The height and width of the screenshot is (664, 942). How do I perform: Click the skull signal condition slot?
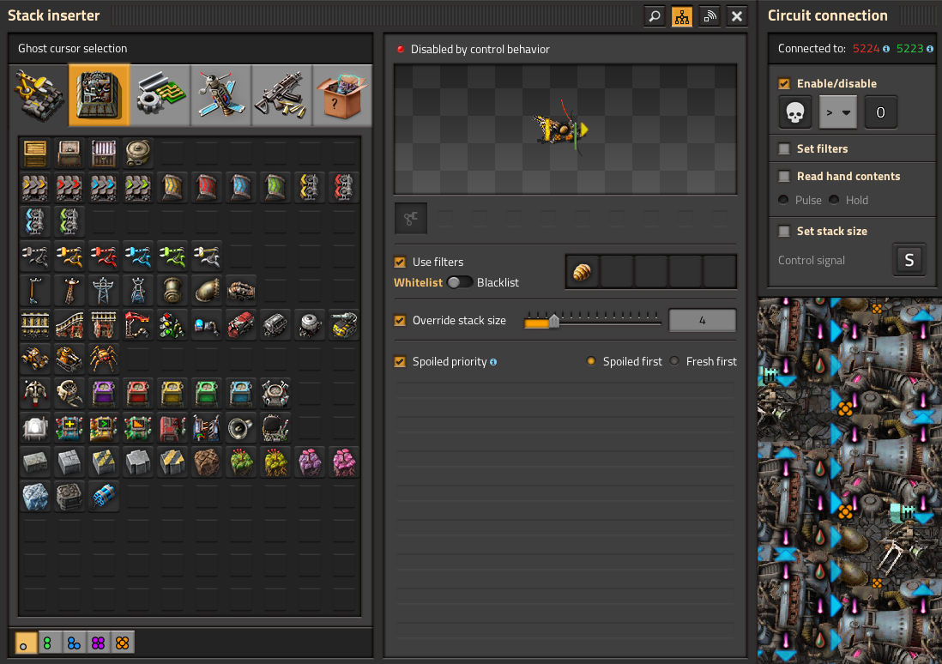click(x=794, y=112)
